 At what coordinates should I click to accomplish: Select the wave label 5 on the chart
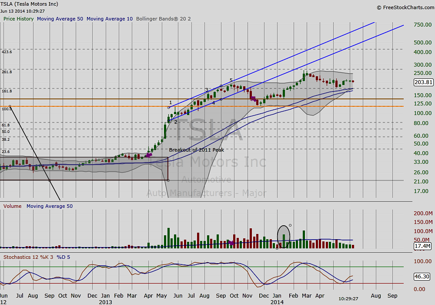click(x=231, y=80)
